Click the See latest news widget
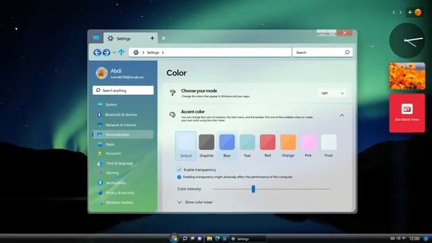The width and height of the screenshot is (432, 243). (x=407, y=113)
